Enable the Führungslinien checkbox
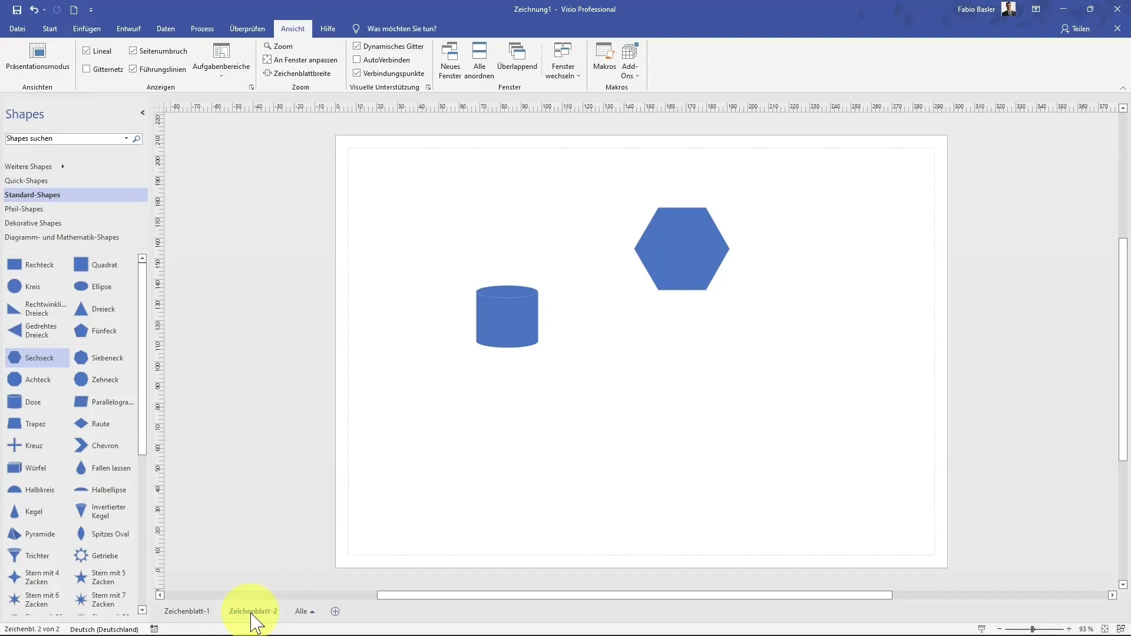Image resolution: width=1131 pixels, height=636 pixels. 134,68
